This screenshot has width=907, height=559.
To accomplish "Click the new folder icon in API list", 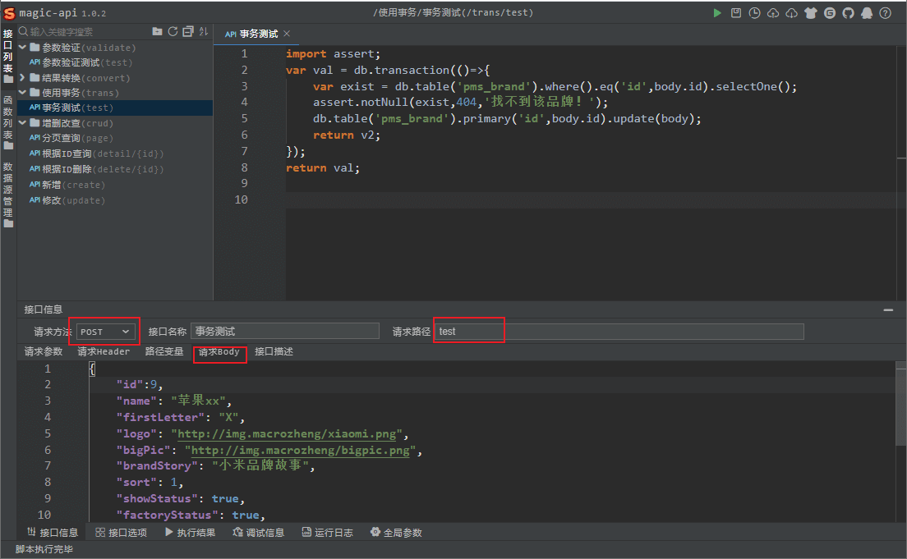I will 157,31.
